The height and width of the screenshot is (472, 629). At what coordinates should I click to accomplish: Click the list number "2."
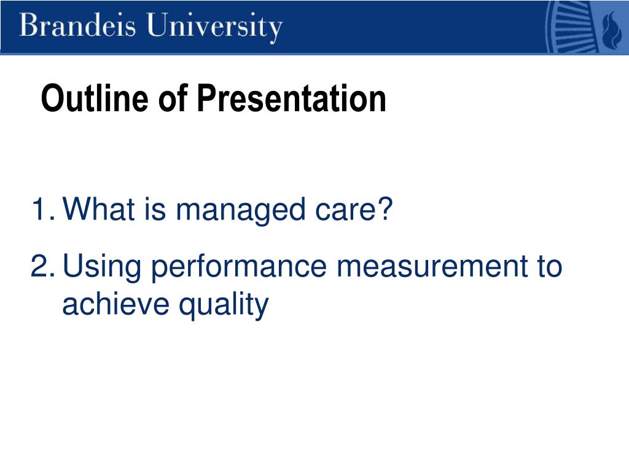pos(42,265)
